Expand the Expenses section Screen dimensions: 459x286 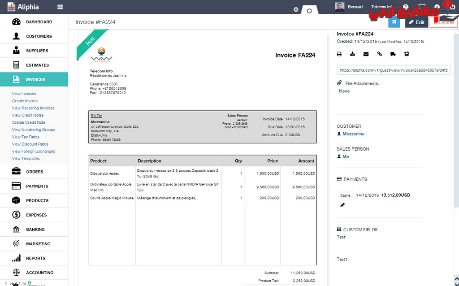pos(34,215)
